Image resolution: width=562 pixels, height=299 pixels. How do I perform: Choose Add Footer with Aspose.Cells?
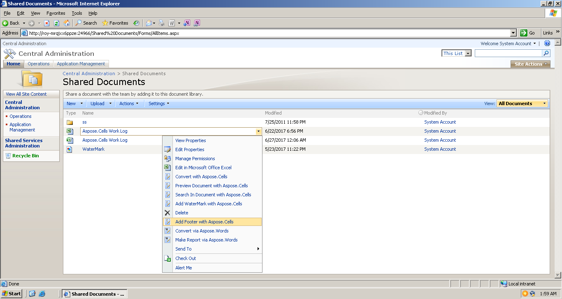tap(212, 222)
